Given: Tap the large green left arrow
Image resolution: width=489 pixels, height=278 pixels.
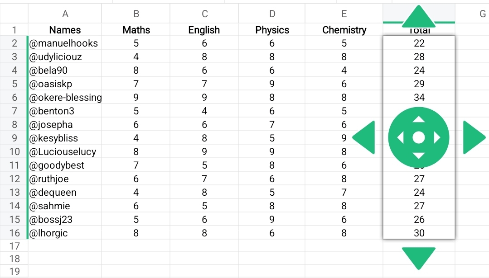Looking at the screenshot, I should coord(365,137).
